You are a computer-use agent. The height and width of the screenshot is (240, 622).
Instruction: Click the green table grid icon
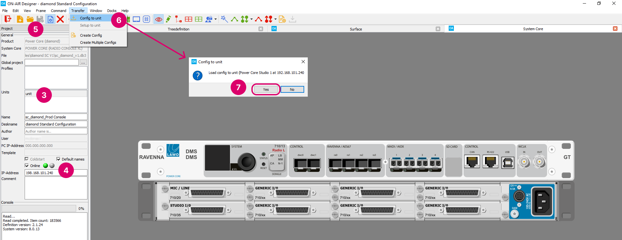pos(199,19)
